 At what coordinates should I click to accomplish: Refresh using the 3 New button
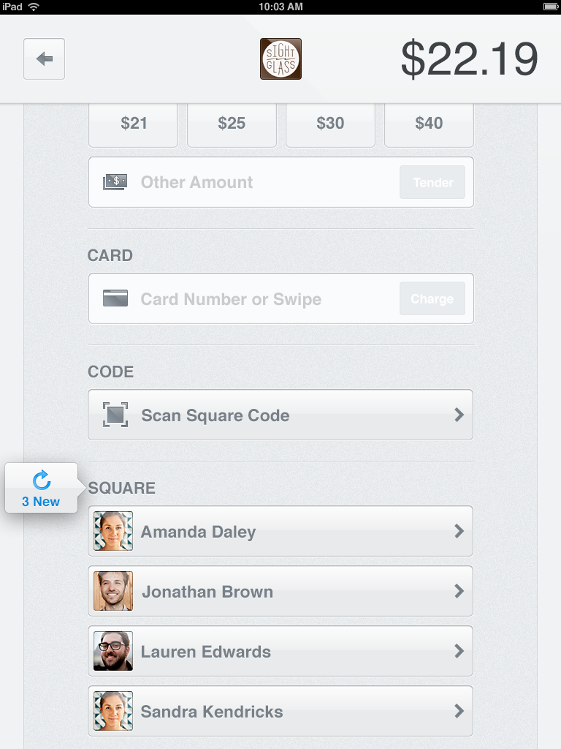point(41,488)
